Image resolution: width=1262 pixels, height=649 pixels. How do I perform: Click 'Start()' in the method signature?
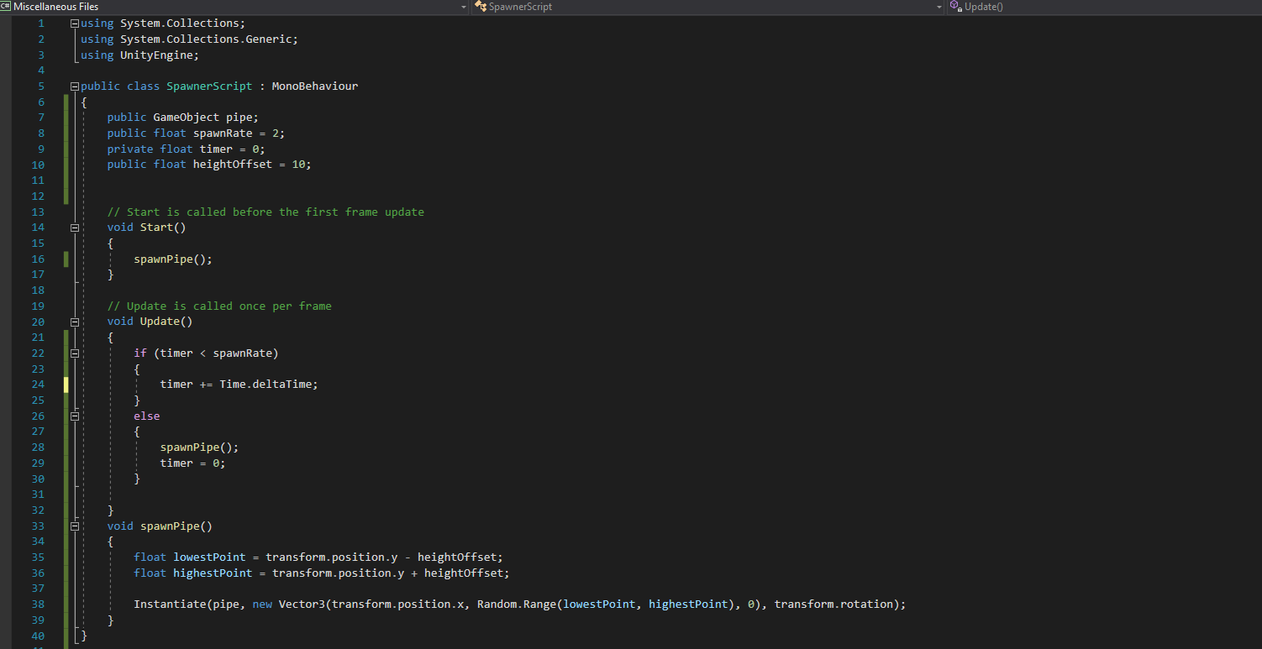coord(163,228)
